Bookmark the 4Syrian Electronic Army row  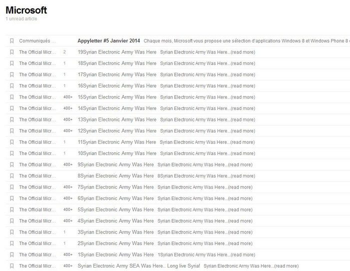[x=12, y=221]
